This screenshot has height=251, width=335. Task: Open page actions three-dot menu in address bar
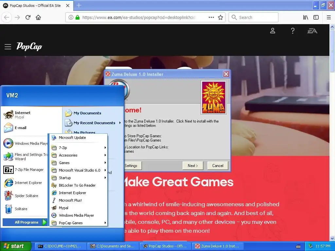coord(211,18)
